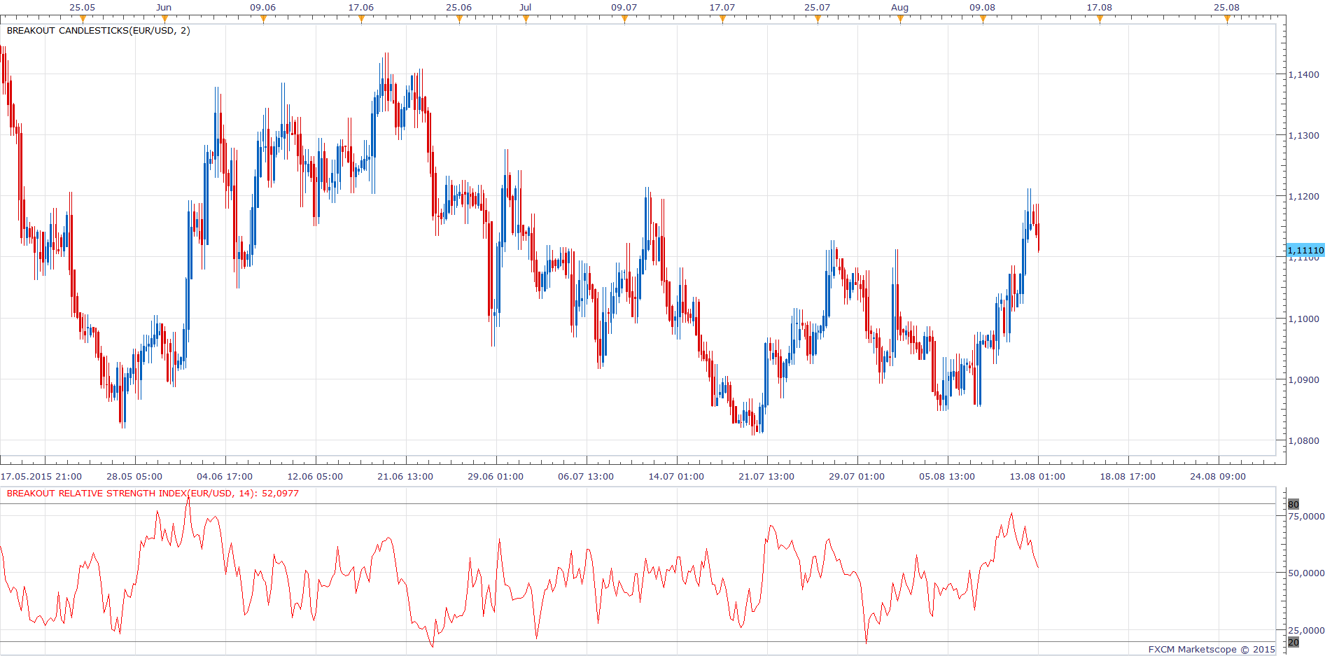This screenshot has width=1332, height=656.
Task: Click the FXCM Marketscope © 2015 text
Action: pos(1212,649)
